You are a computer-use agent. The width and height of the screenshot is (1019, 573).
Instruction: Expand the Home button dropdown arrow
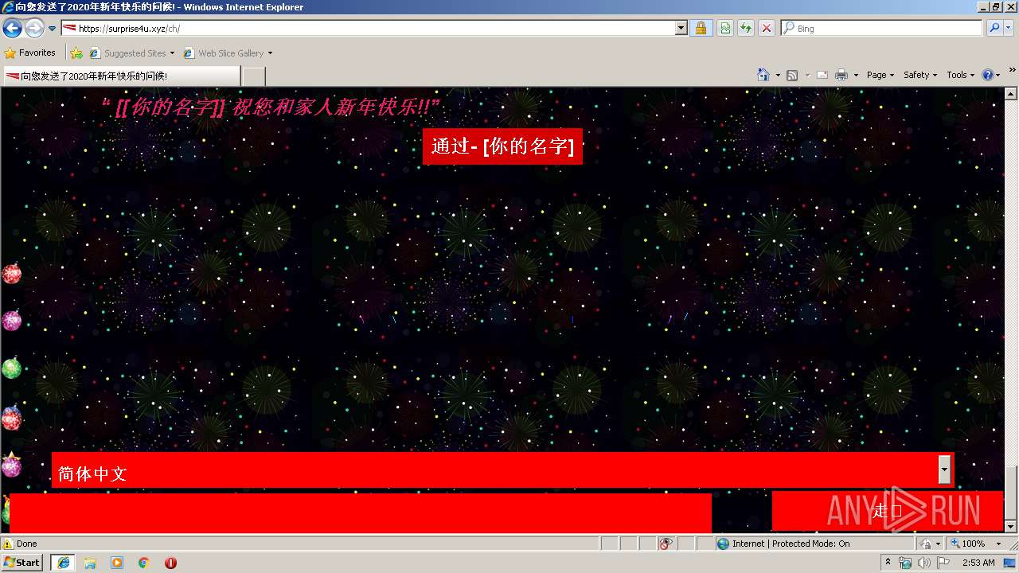pos(778,75)
